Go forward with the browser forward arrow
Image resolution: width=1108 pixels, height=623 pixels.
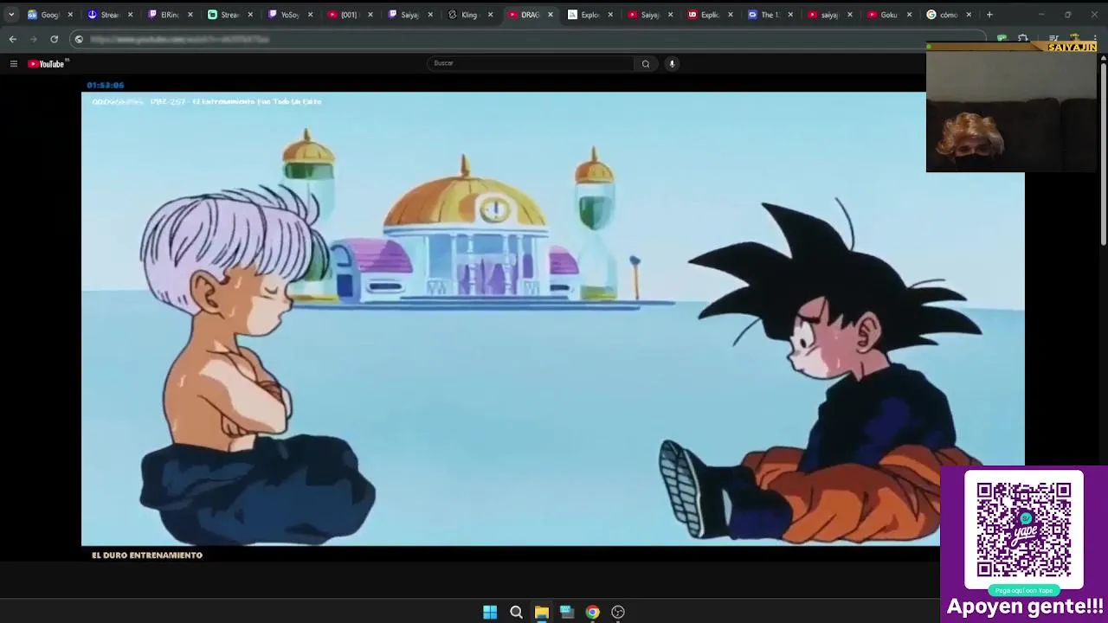point(33,39)
